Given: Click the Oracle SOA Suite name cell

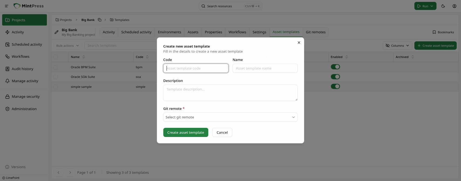Looking at the screenshot, I should [83, 77].
